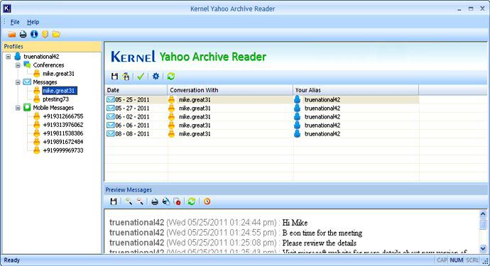Select mike.great31 under Messages
490x266 pixels.
pos(60,91)
